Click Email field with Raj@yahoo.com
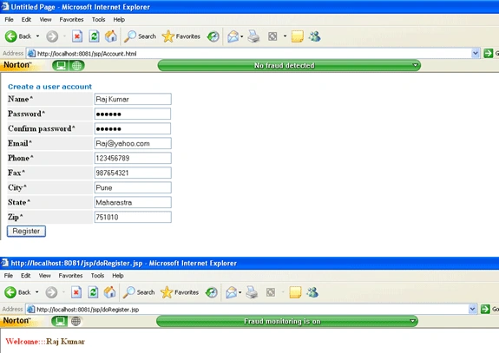 pos(133,143)
